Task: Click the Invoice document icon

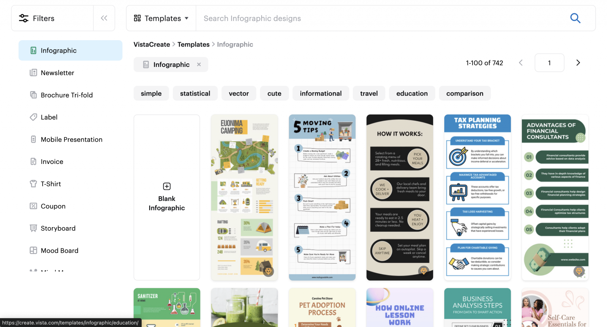Action: [x=33, y=161]
